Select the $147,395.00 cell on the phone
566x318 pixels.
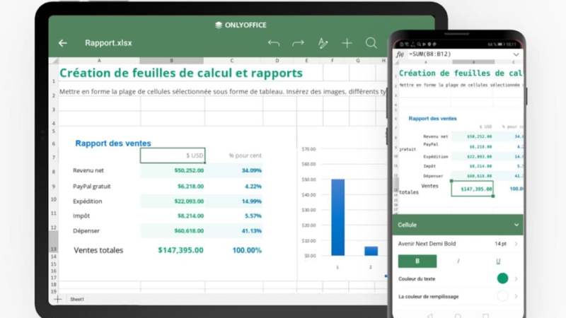(x=472, y=189)
